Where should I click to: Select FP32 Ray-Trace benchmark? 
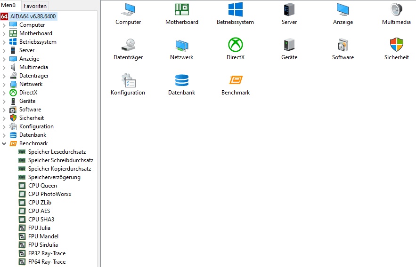tap(47, 253)
